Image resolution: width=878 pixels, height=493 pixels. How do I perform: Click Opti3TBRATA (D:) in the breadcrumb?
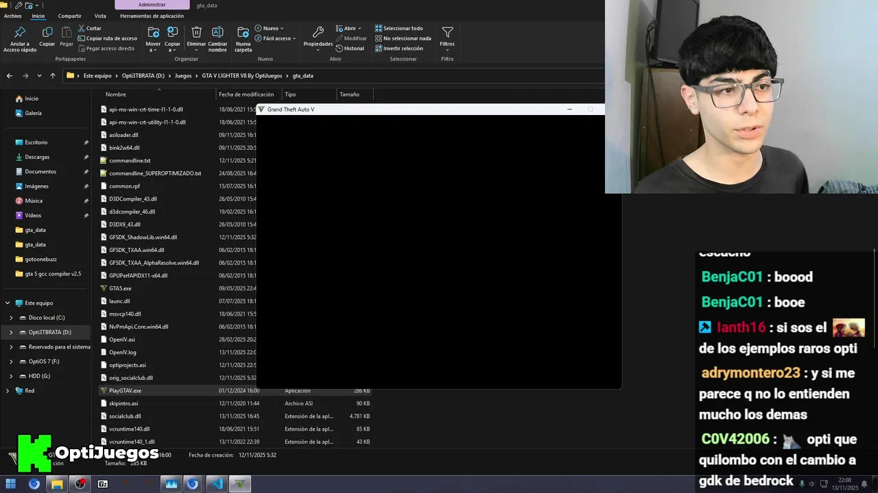(143, 75)
